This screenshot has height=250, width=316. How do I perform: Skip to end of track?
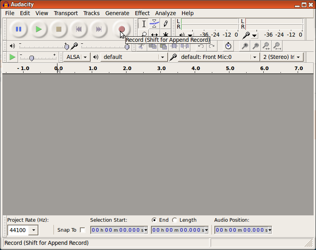coord(99,29)
